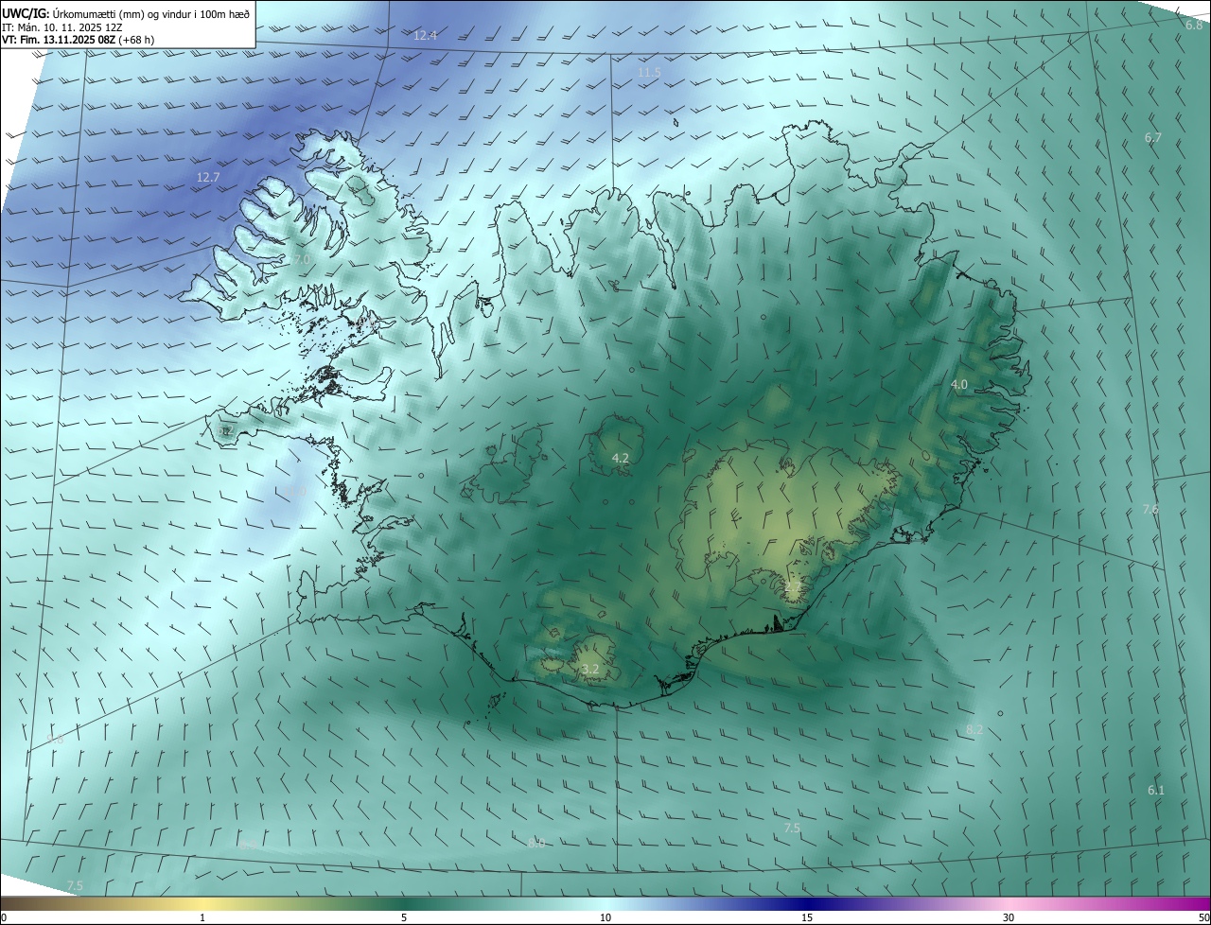Click the "4.0" value in east Iceland
1211x925 pixels.
click(959, 385)
